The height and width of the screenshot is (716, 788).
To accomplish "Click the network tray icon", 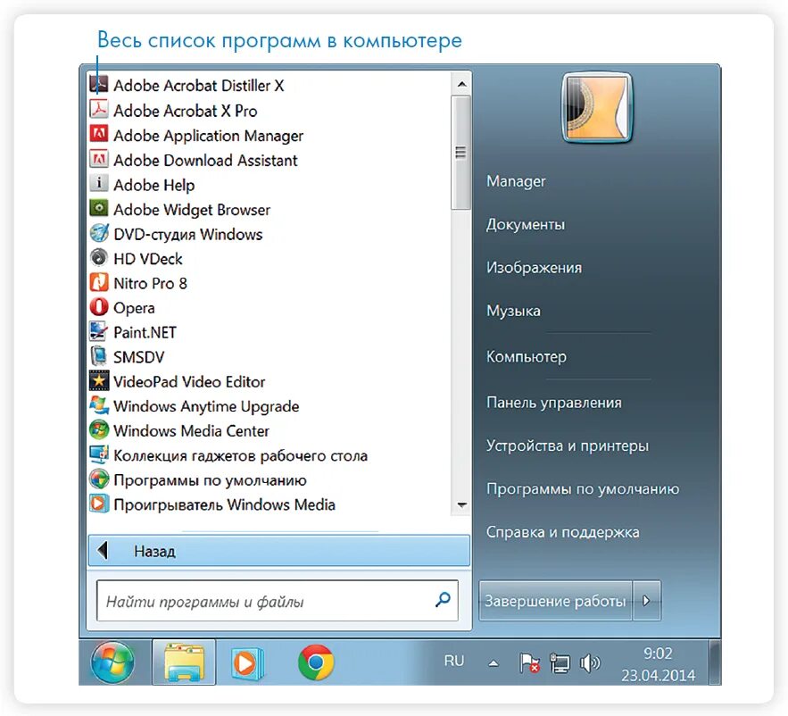I will point(560,663).
